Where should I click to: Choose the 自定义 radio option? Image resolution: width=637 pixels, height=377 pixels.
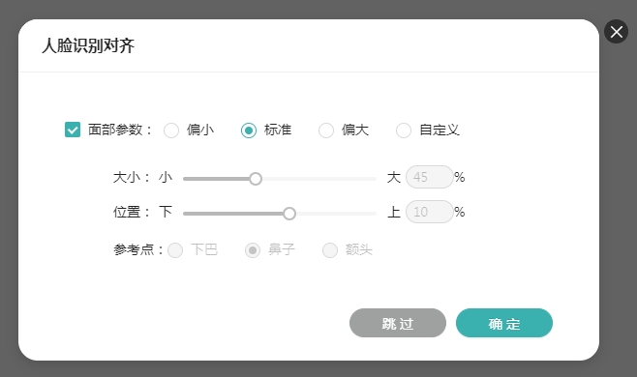pos(404,130)
